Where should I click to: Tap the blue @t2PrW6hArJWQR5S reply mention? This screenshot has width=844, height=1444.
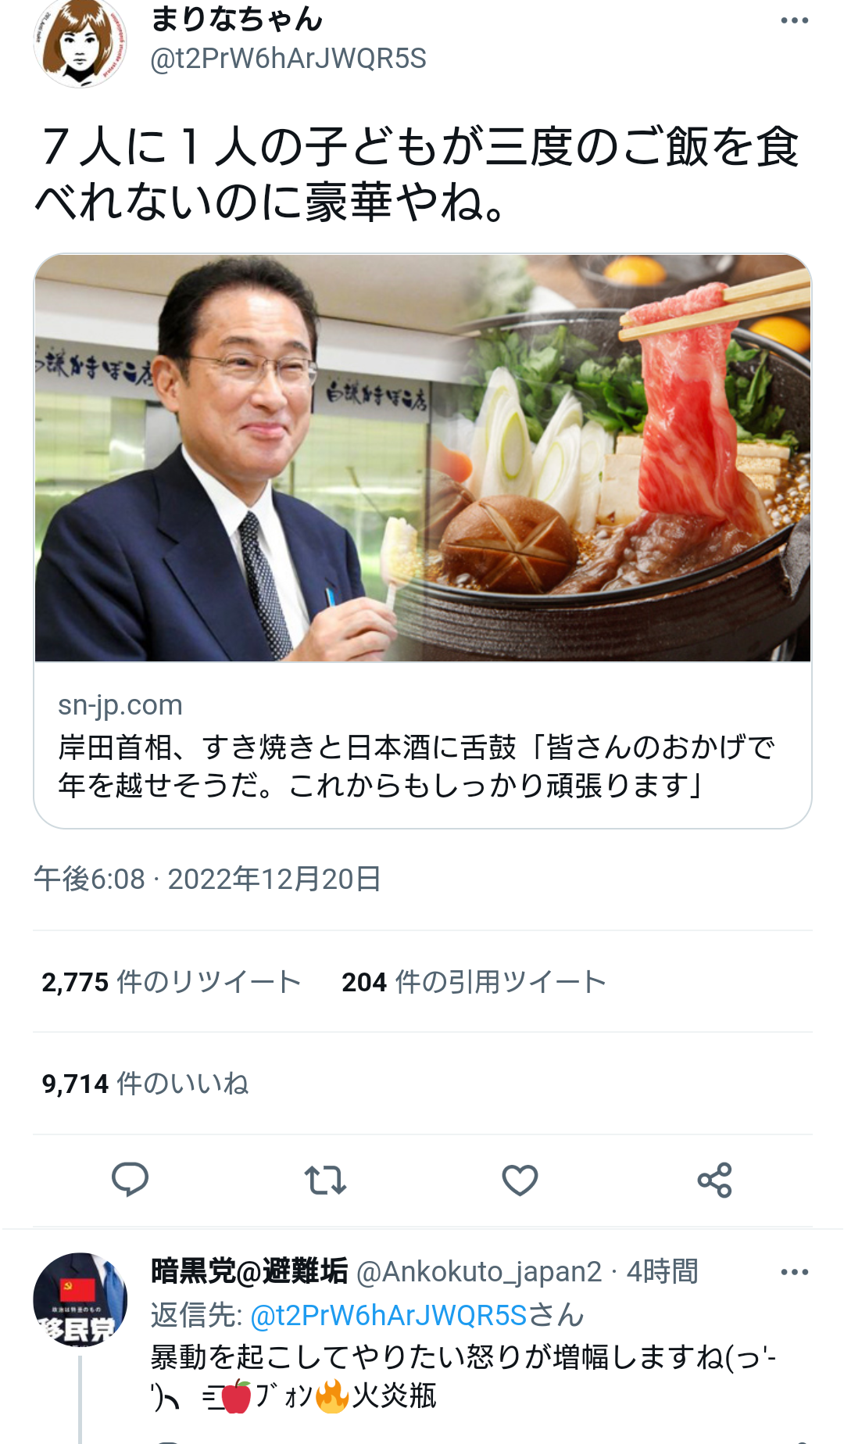click(x=389, y=1315)
